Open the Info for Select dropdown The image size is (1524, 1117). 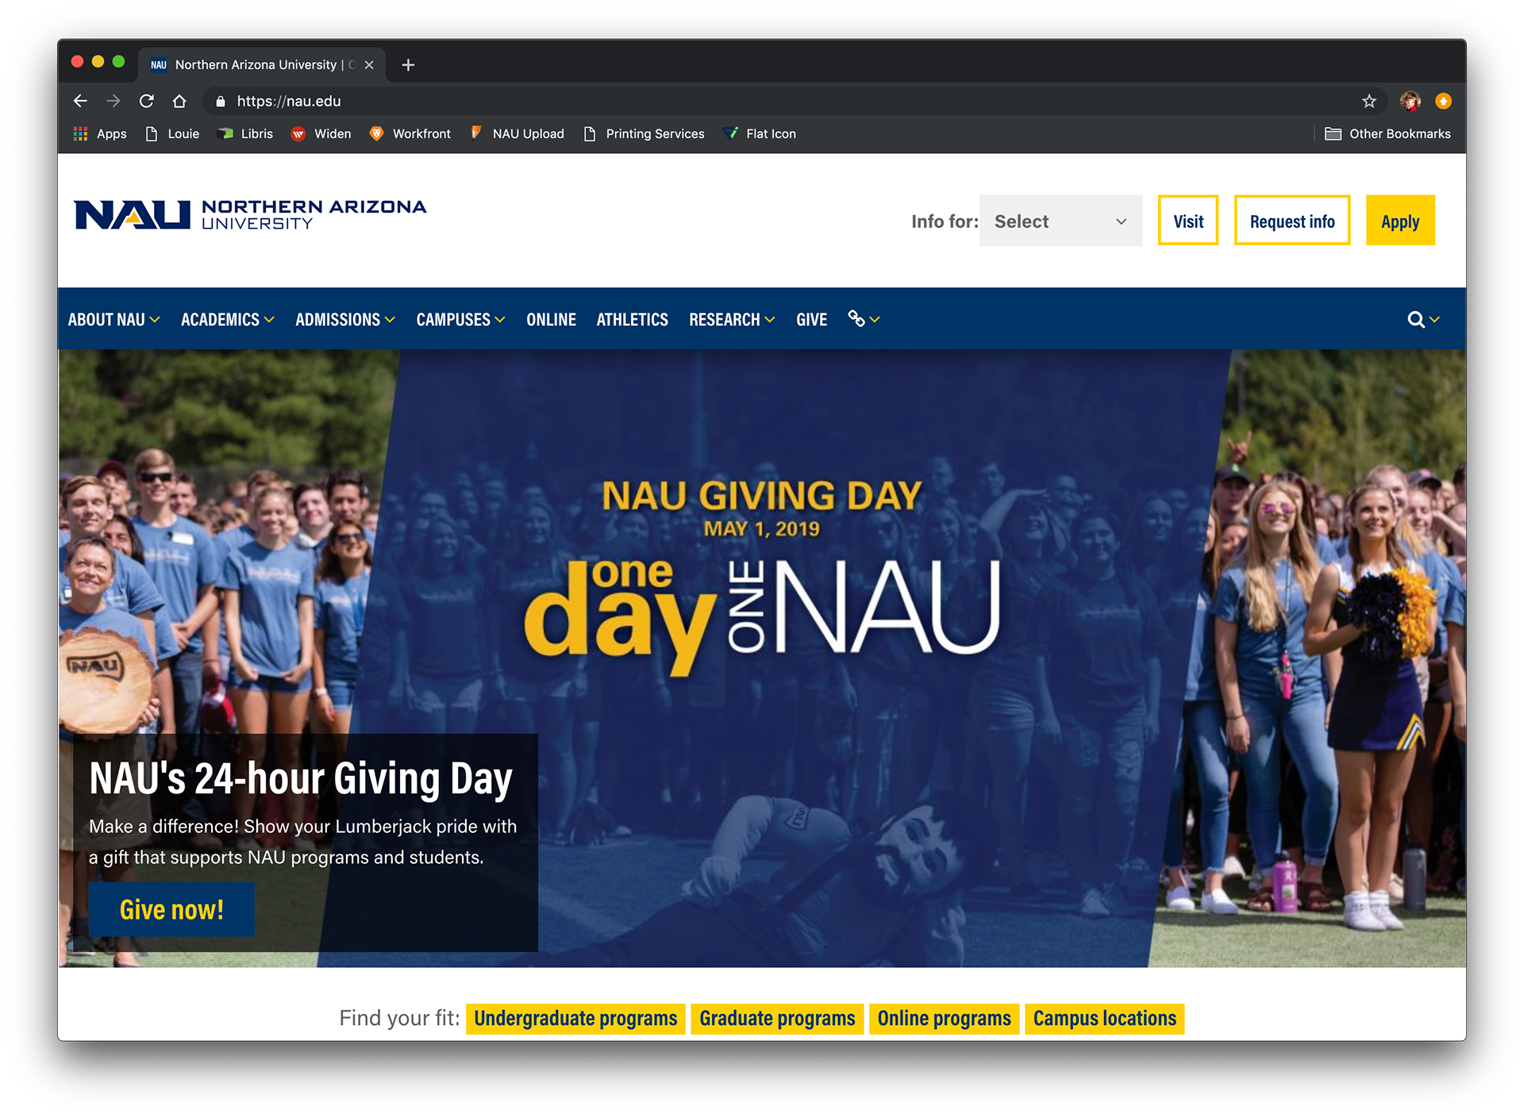click(1060, 221)
